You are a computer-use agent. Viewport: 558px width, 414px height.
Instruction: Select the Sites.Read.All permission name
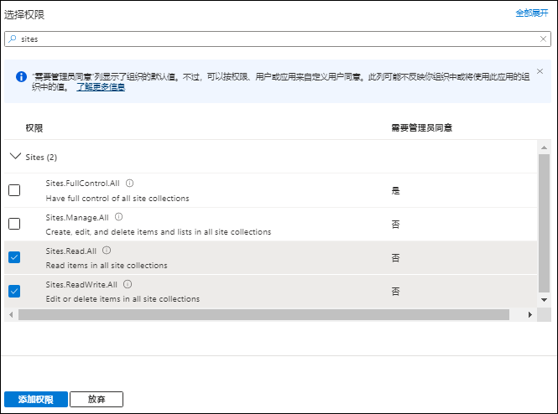pos(71,251)
